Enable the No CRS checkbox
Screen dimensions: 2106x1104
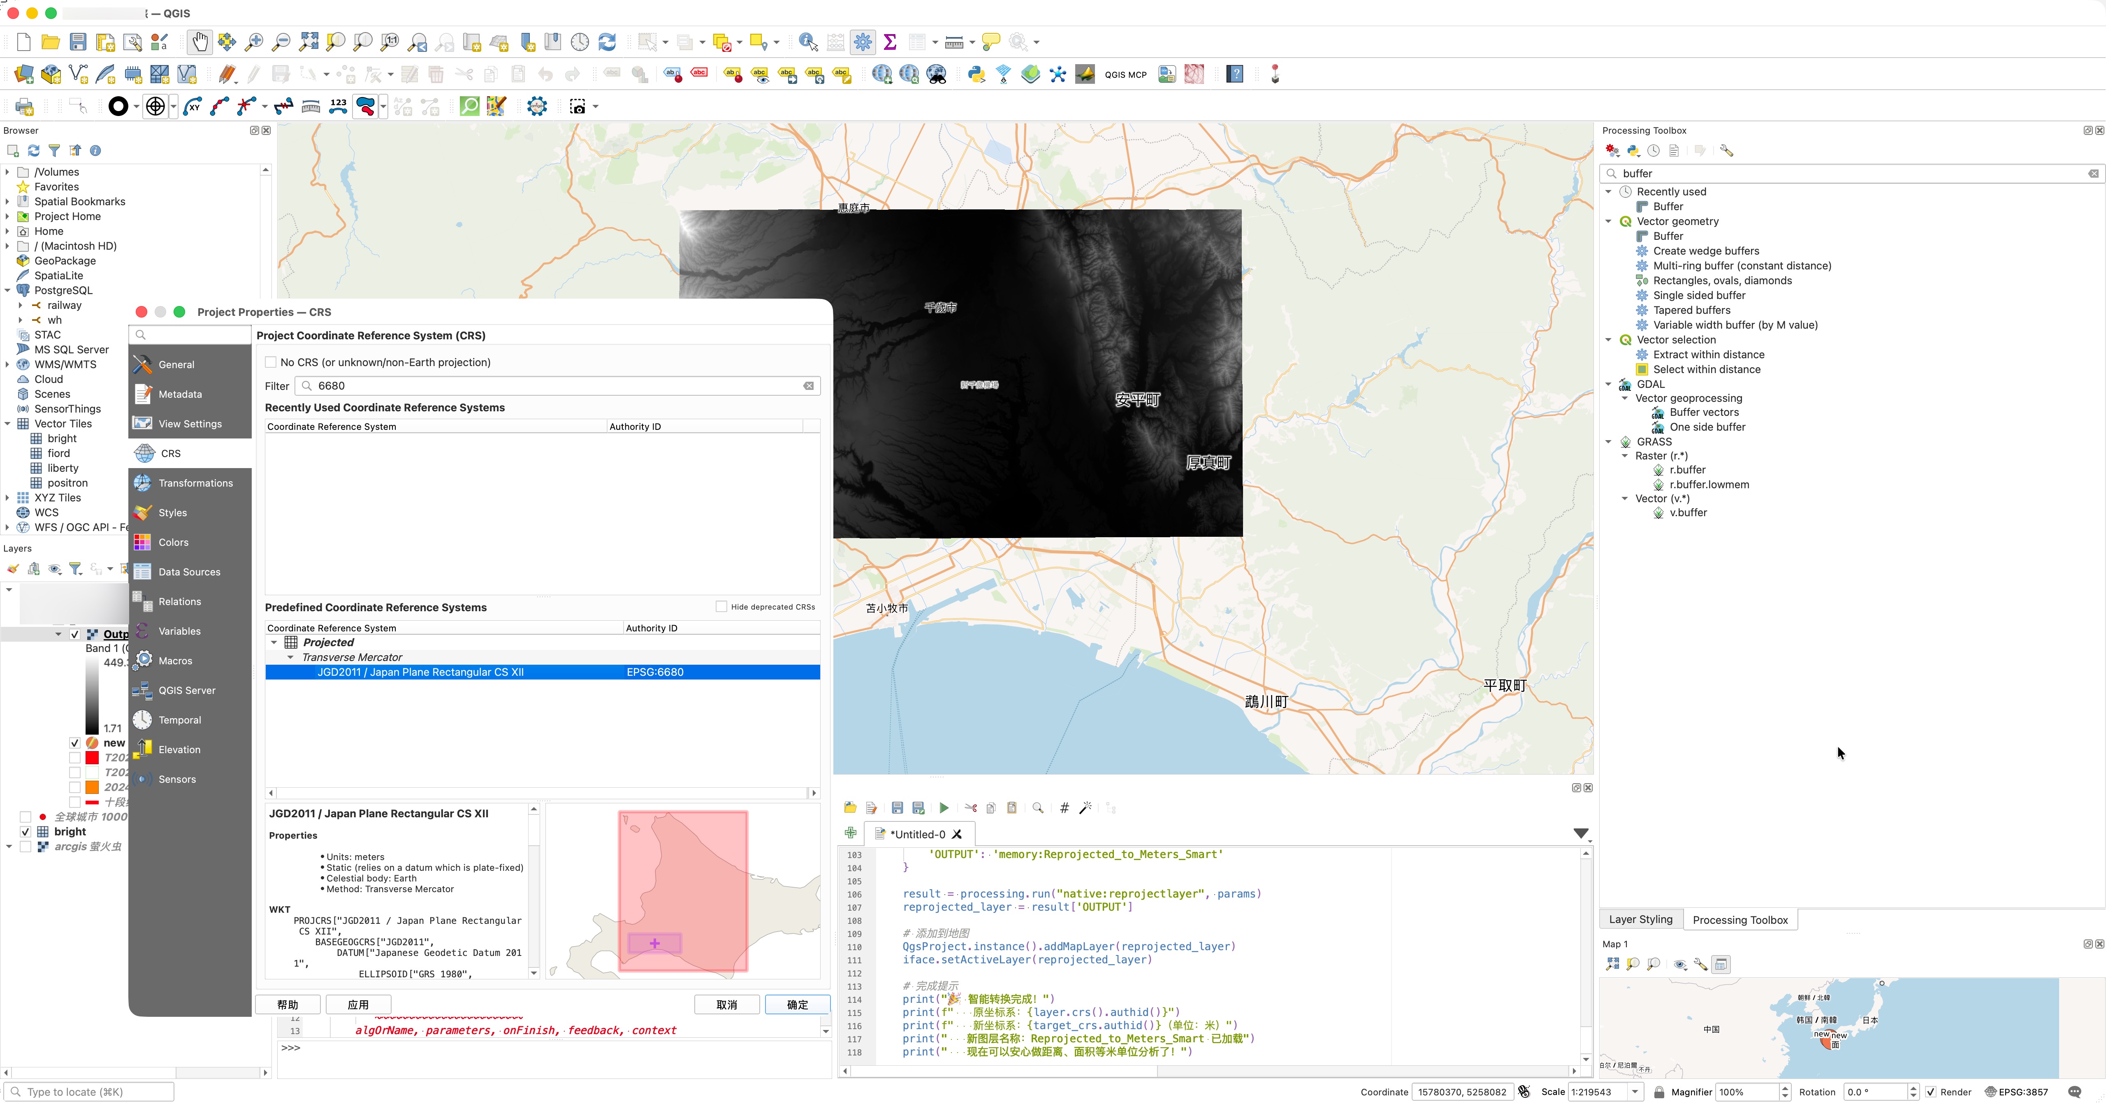271,362
